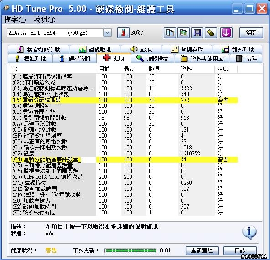
Task: Select the 健康 tab
Action: point(114,58)
